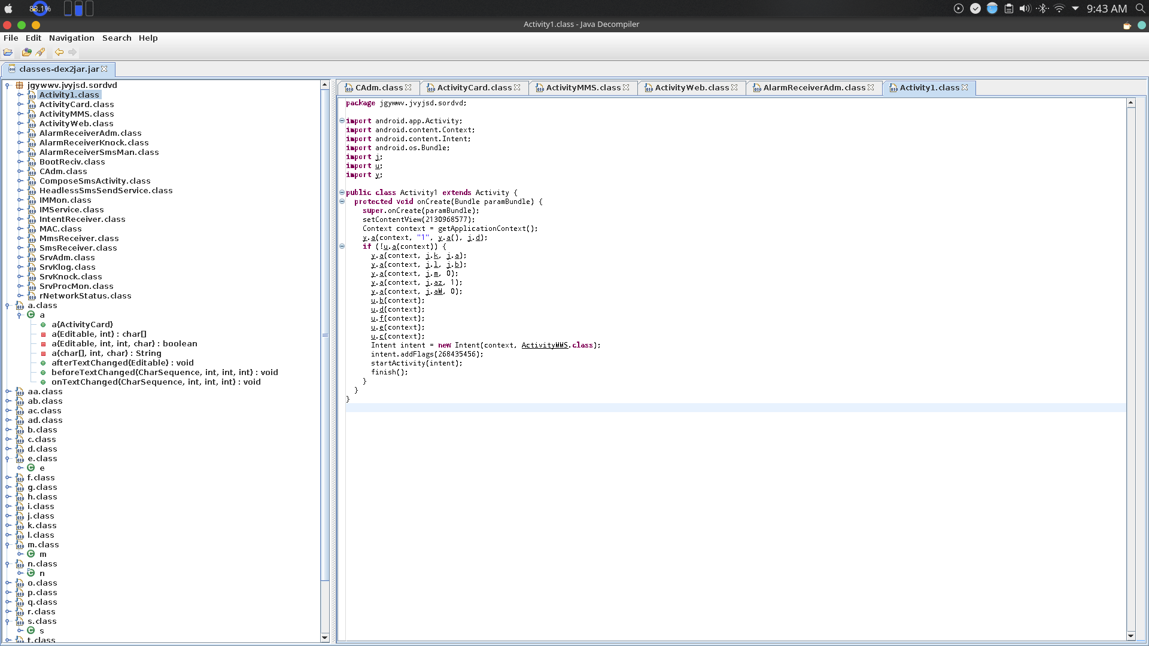Close the ActivityCard.class tab

click(517, 88)
